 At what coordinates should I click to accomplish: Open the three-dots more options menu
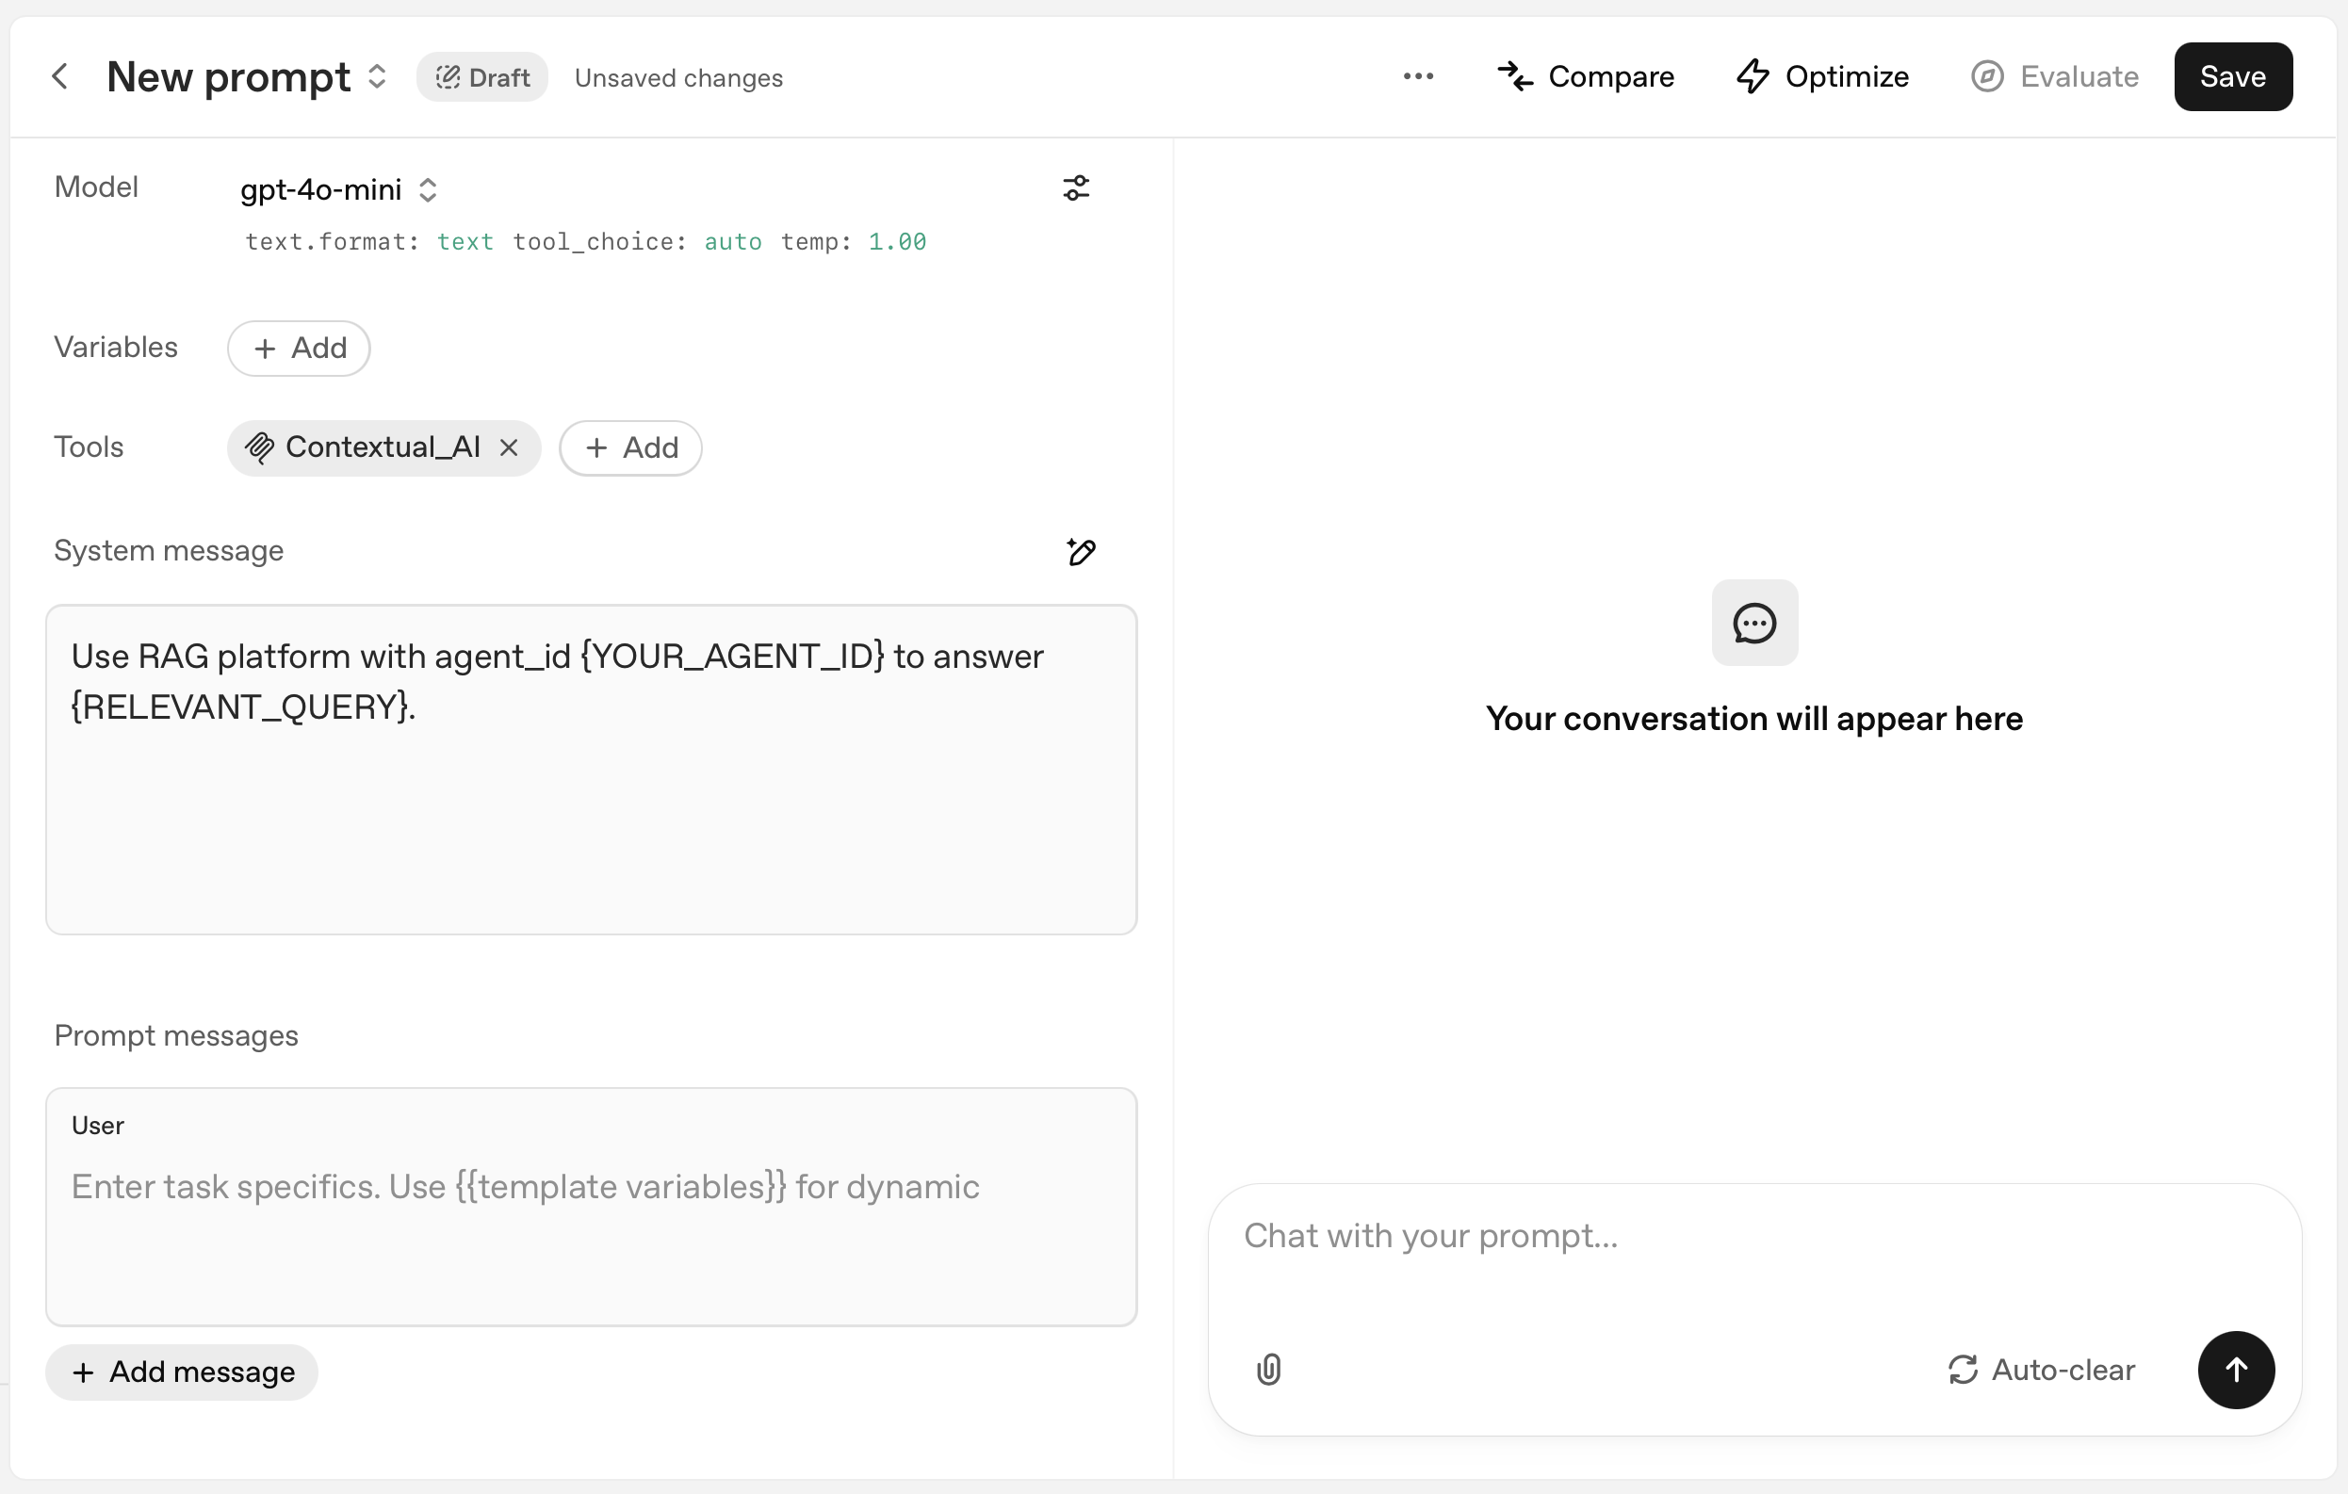pos(1418,76)
